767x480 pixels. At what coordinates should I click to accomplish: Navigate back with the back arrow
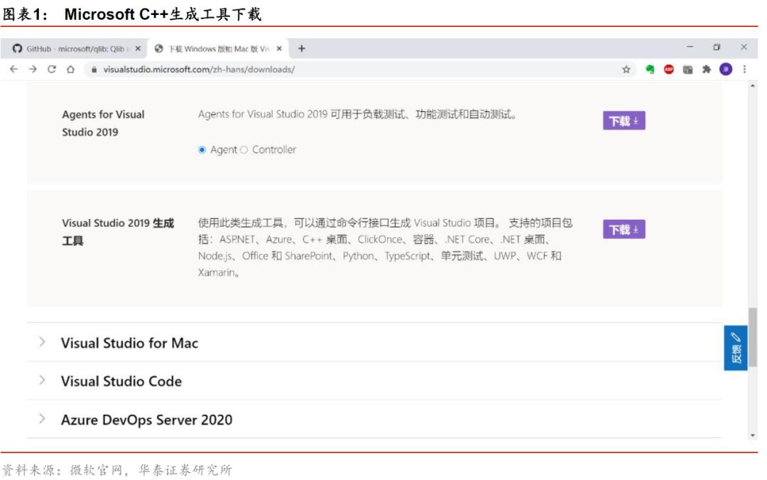(14, 69)
